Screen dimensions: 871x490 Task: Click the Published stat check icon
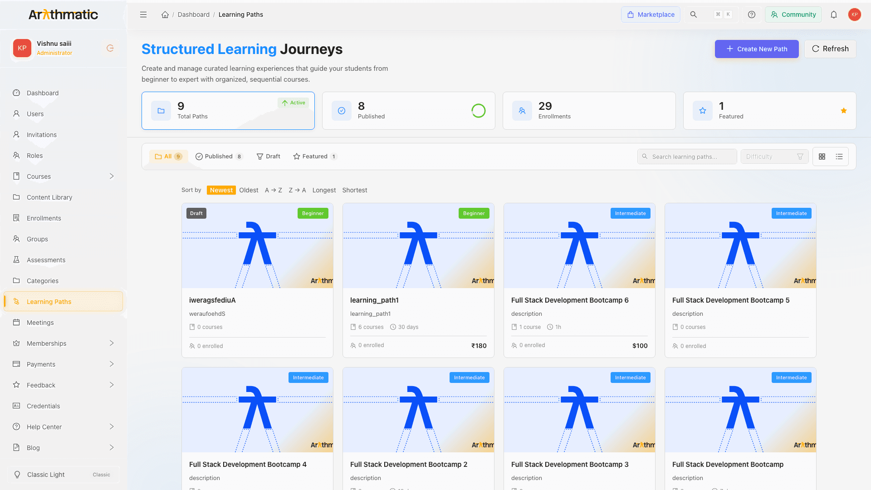342,111
